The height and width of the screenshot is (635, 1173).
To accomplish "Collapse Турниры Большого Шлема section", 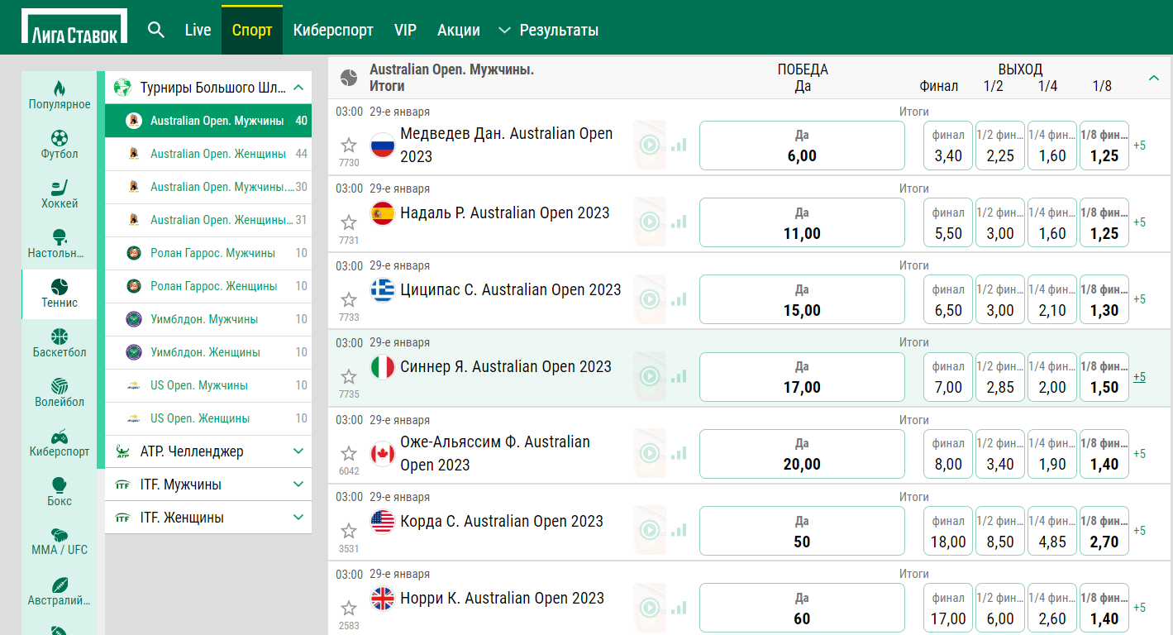I will point(299,88).
